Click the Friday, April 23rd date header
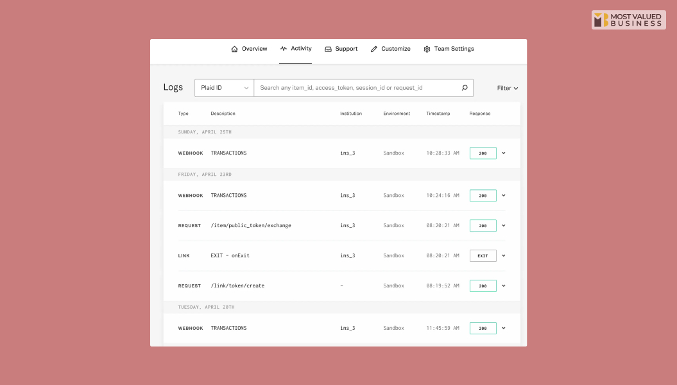677x385 pixels. tap(205, 175)
